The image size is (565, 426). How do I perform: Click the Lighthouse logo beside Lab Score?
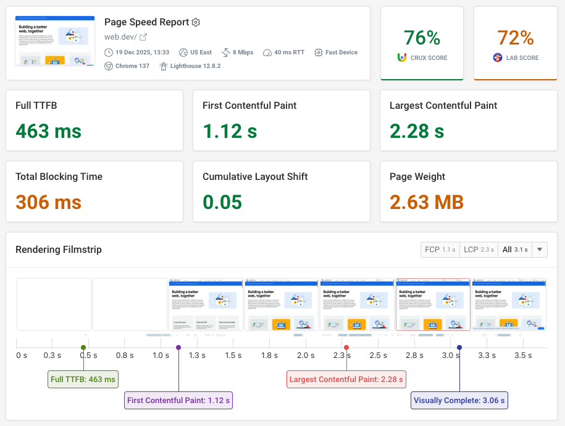coord(497,58)
